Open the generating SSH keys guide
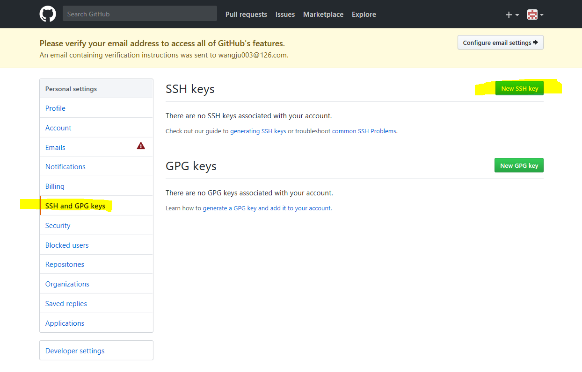 tap(258, 131)
